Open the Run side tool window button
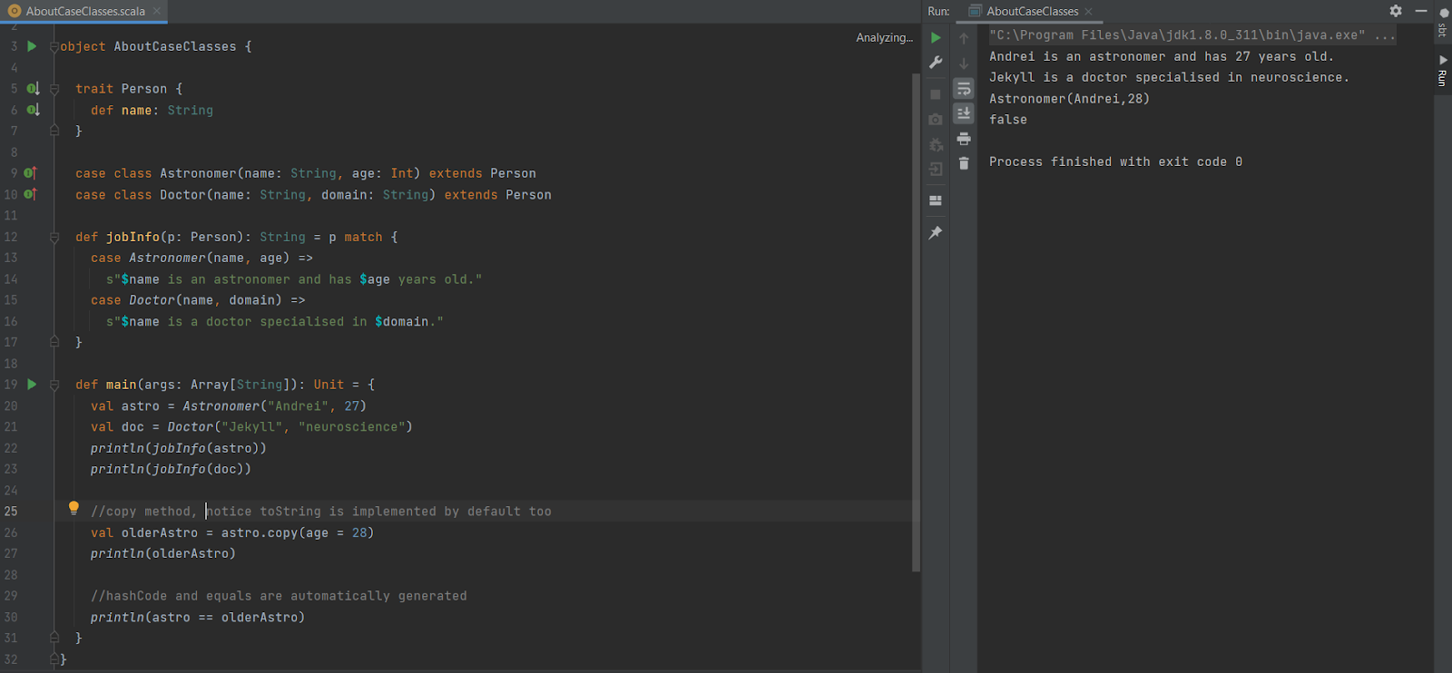The image size is (1452, 673). tap(1442, 71)
